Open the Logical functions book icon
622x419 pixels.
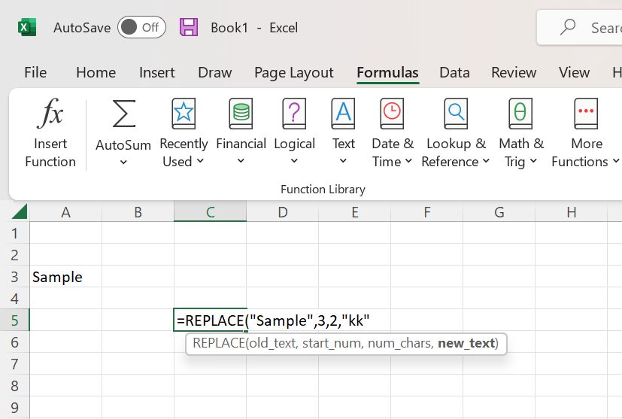point(294,114)
